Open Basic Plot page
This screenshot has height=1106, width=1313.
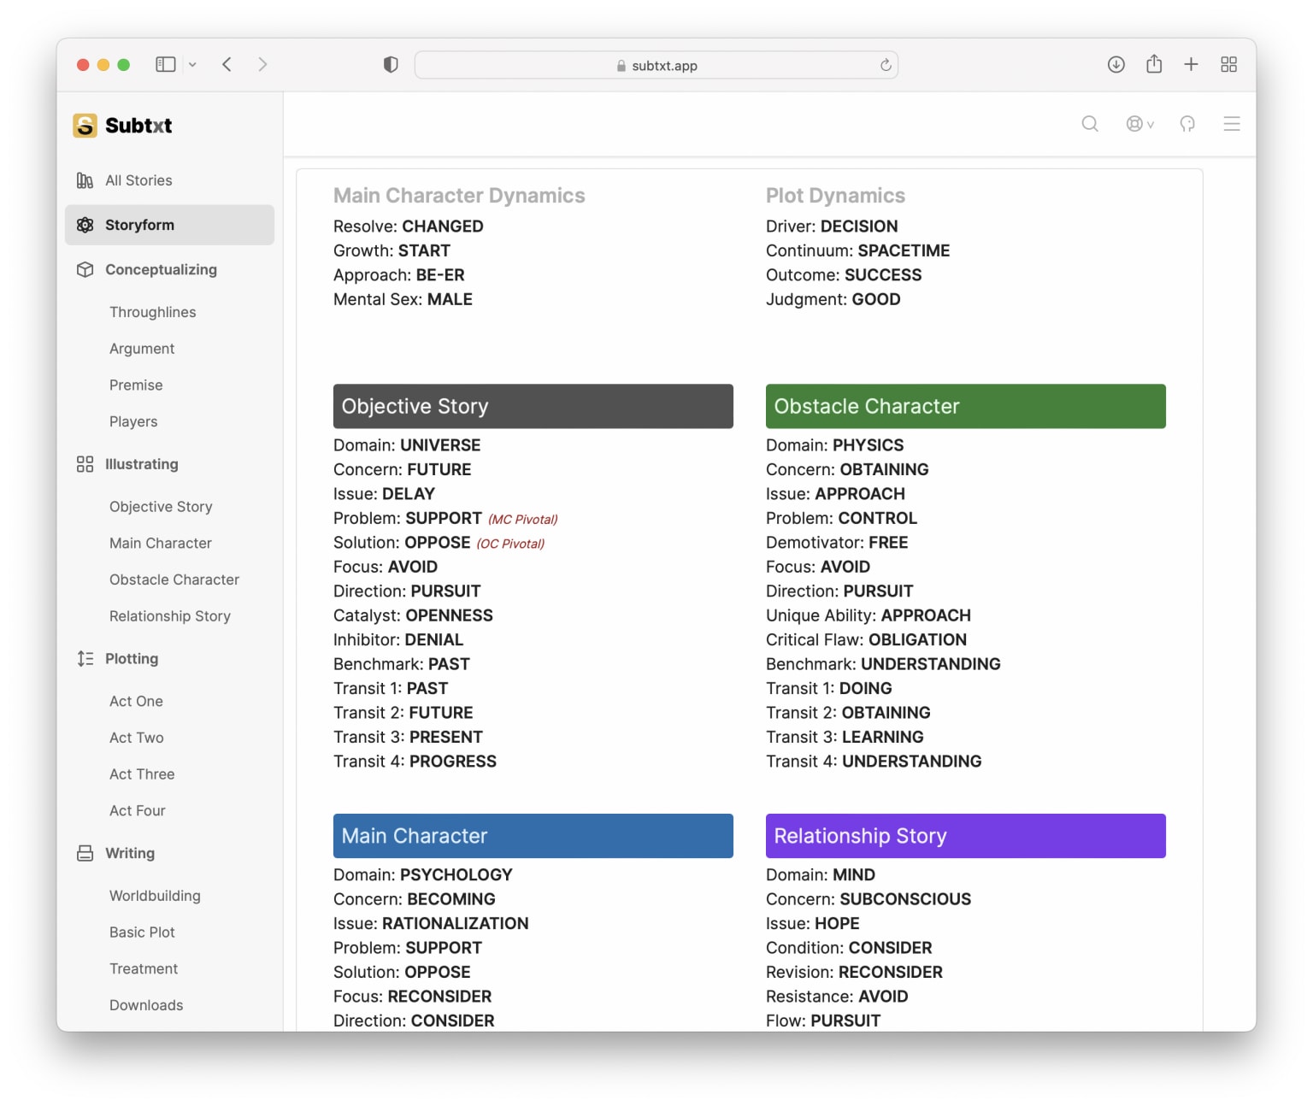(x=142, y=932)
